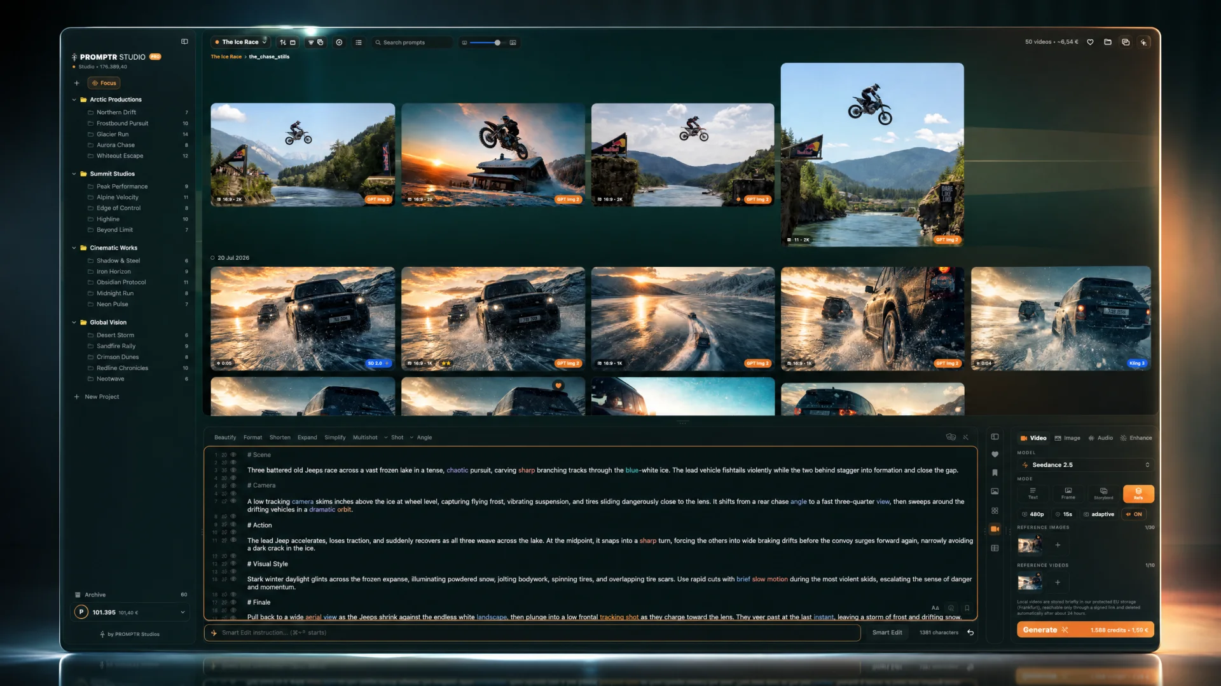
Task: Open bookmark icon in vertical side strip
Action: coord(995,473)
